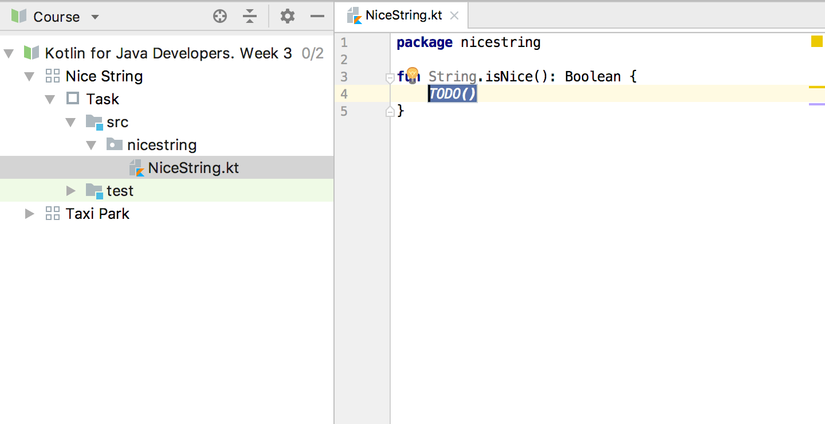This screenshot has height=424, width=825.
Task: Click the intention lightbulb on line 3
Action: coord(414,75)
